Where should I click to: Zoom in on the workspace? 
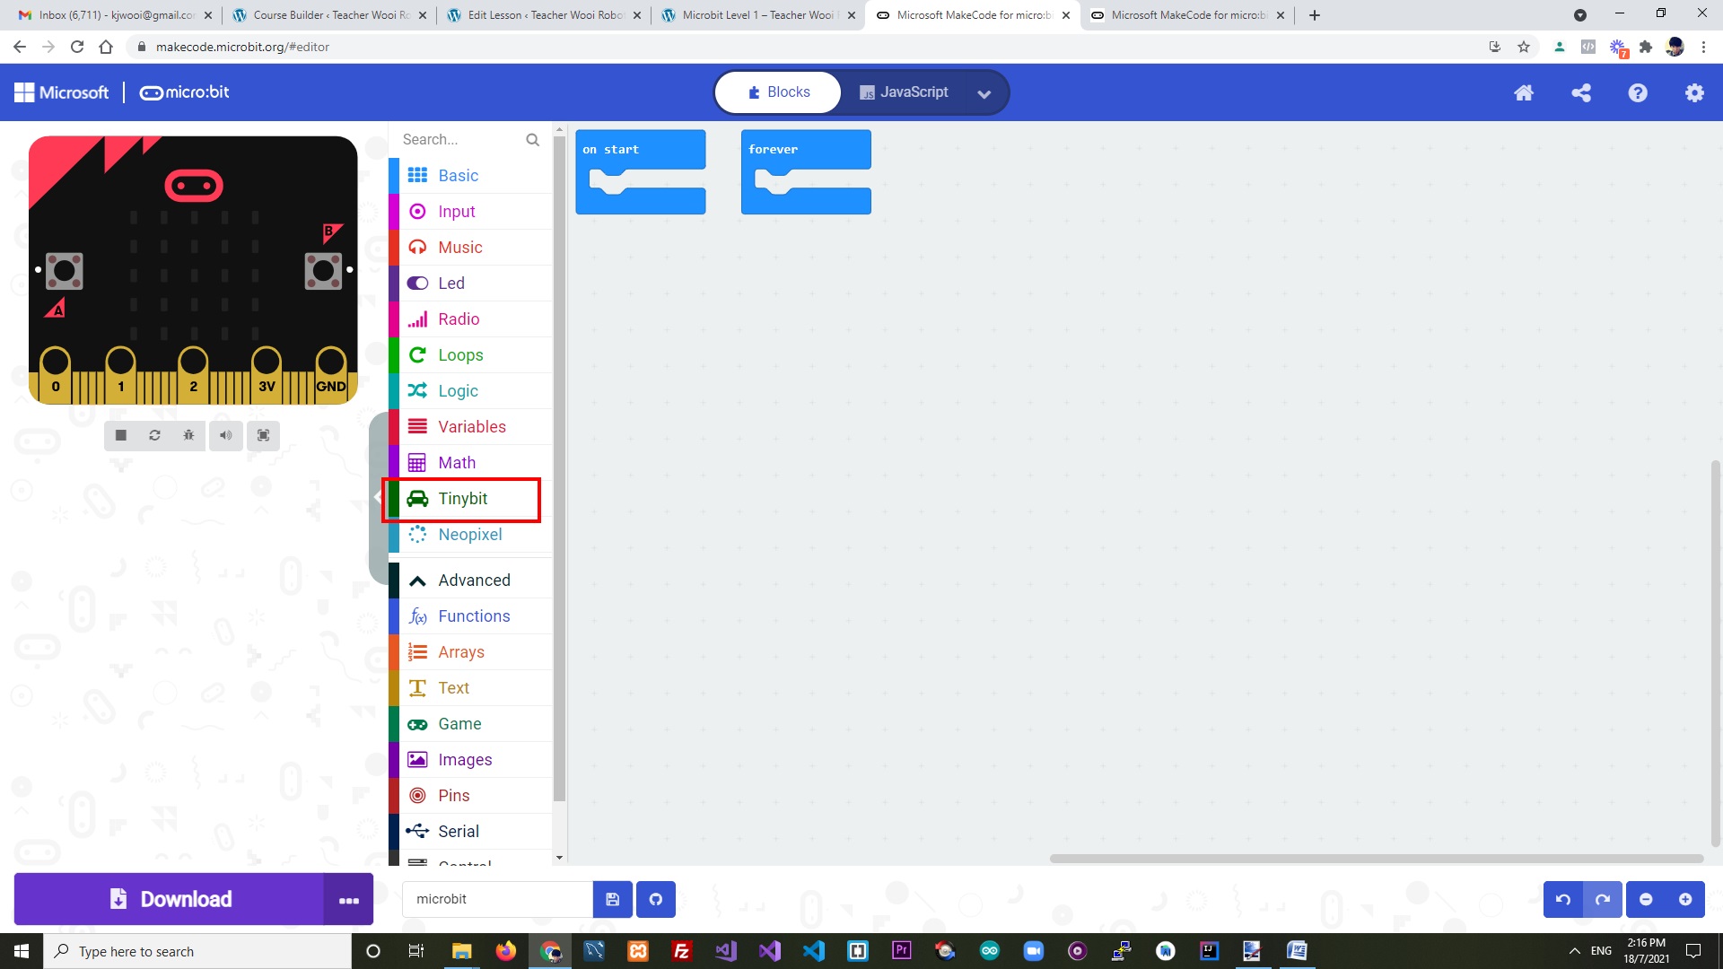(1685, 899)
